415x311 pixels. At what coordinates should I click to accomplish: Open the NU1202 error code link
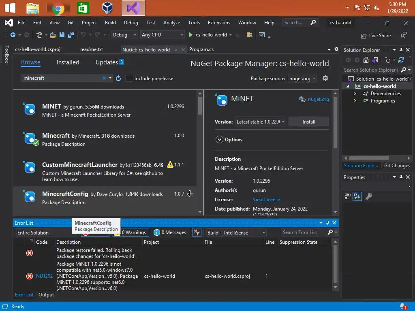tap(44, 276)
